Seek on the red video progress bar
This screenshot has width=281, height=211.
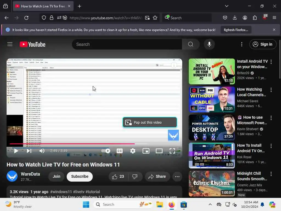point(94,144)
